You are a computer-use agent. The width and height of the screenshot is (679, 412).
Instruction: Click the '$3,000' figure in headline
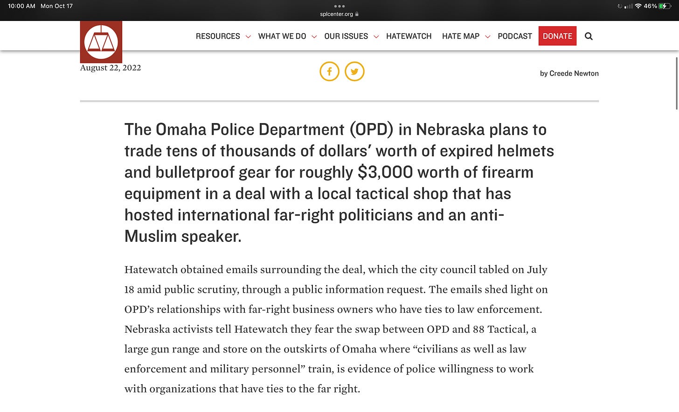pyautogui.click(x=385, y=172)
